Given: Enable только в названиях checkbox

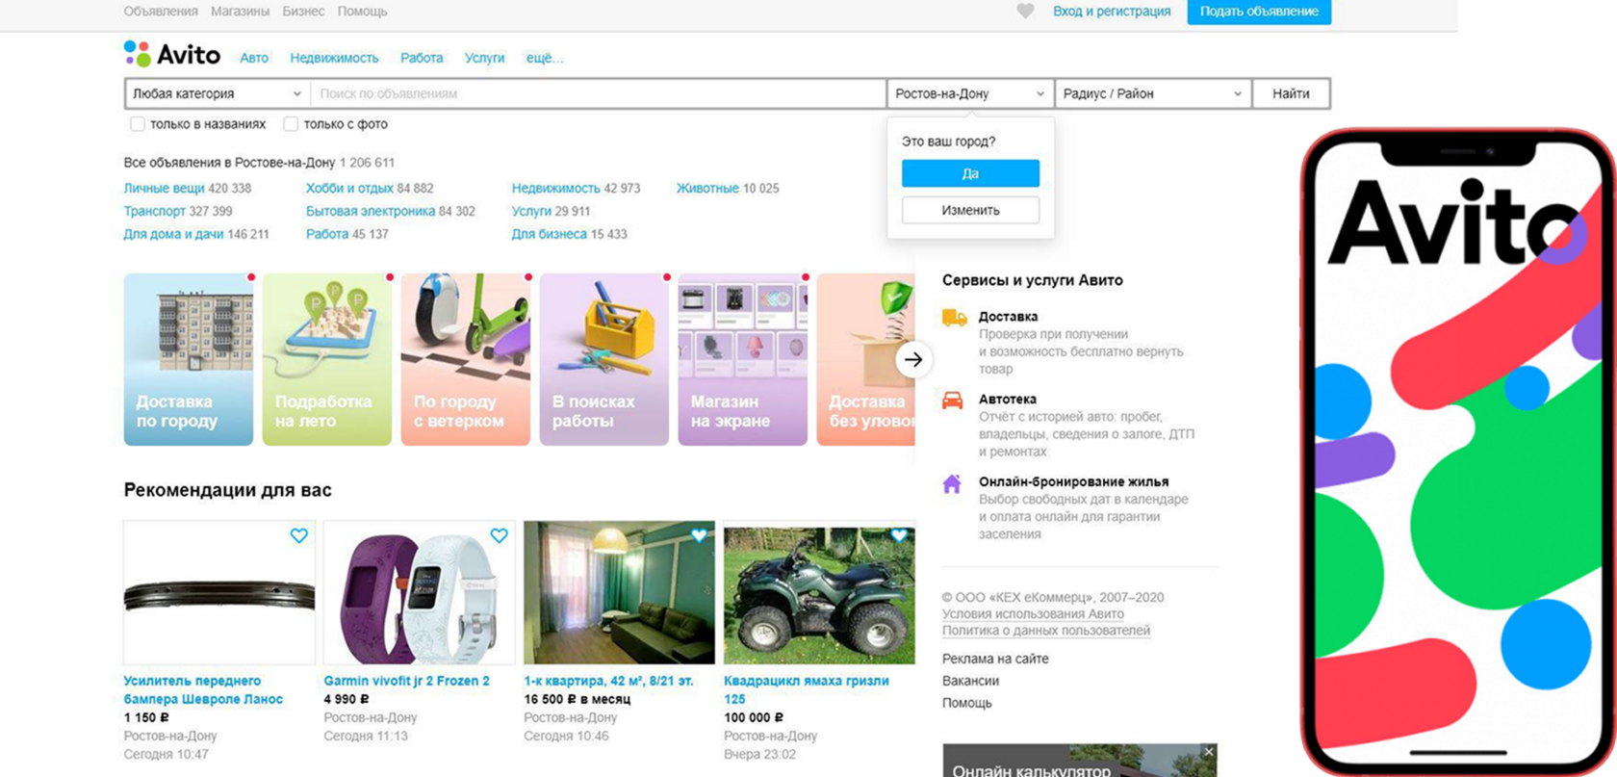Looking at the screenshot, I should (x=138, y=124).
